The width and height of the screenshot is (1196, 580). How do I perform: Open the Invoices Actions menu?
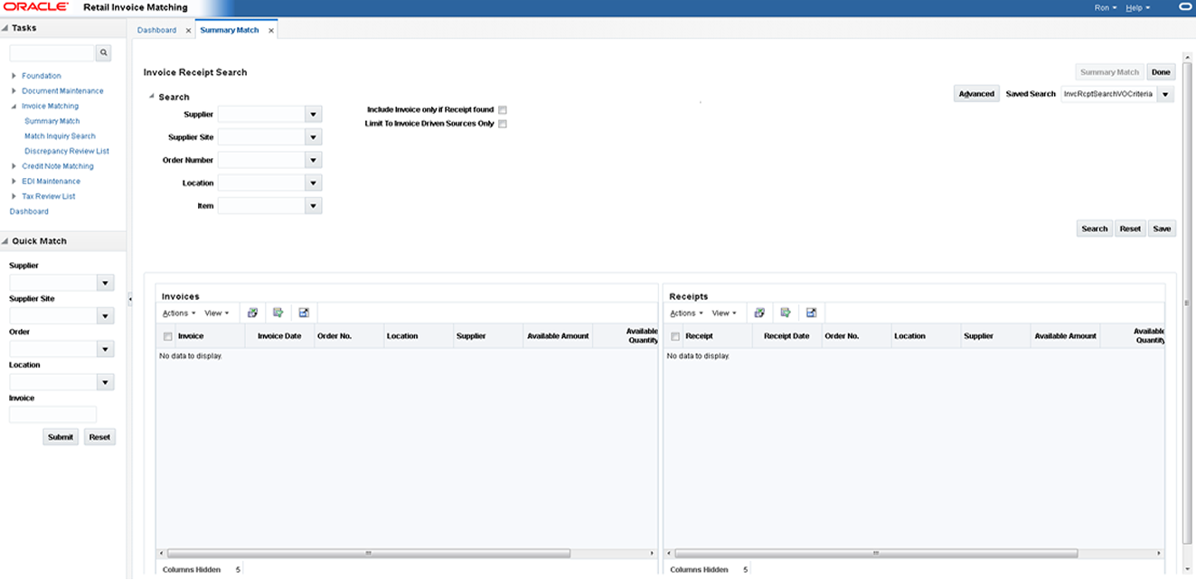pos(179,313)
